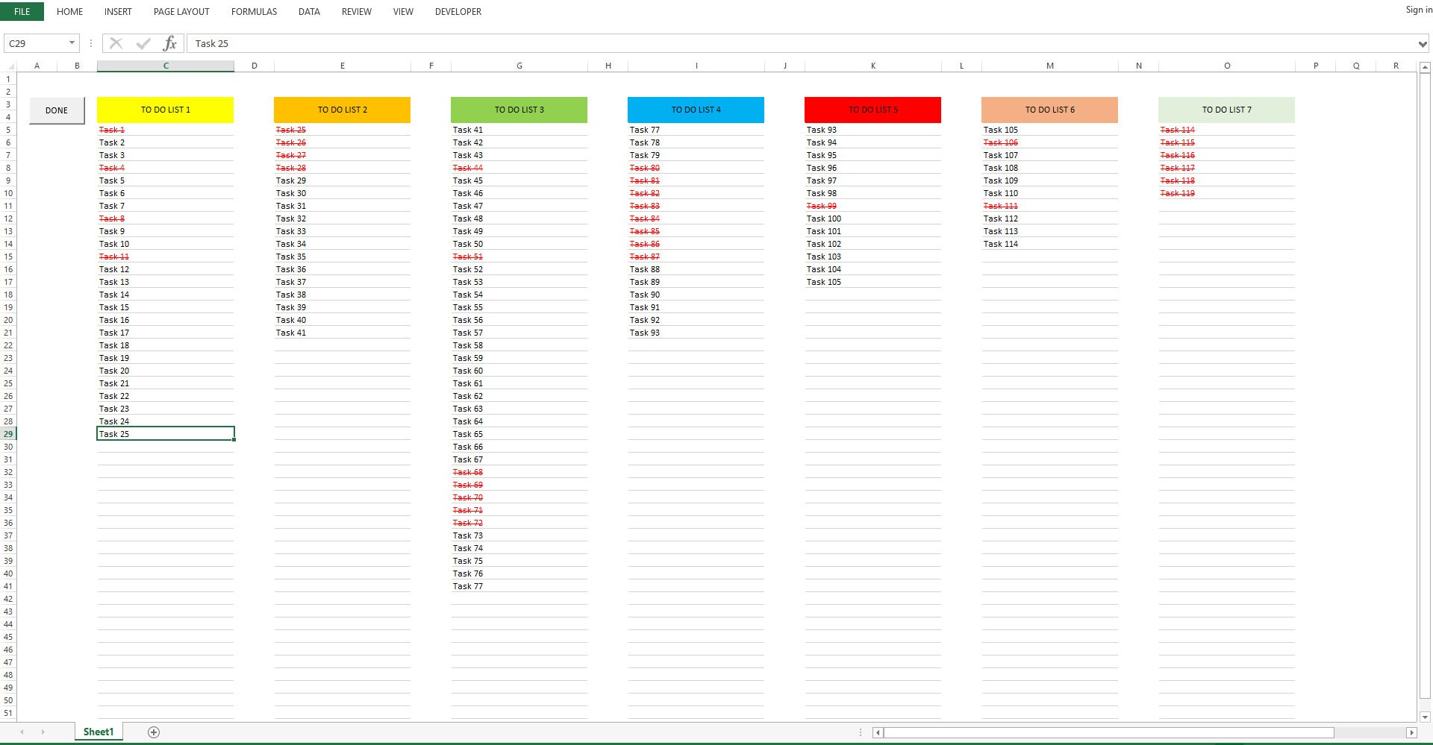Image resolution: width=1433 pixels, height=745 pixels.
Task: Switch to the HOME ribbon tab
Action: (69, 11)
